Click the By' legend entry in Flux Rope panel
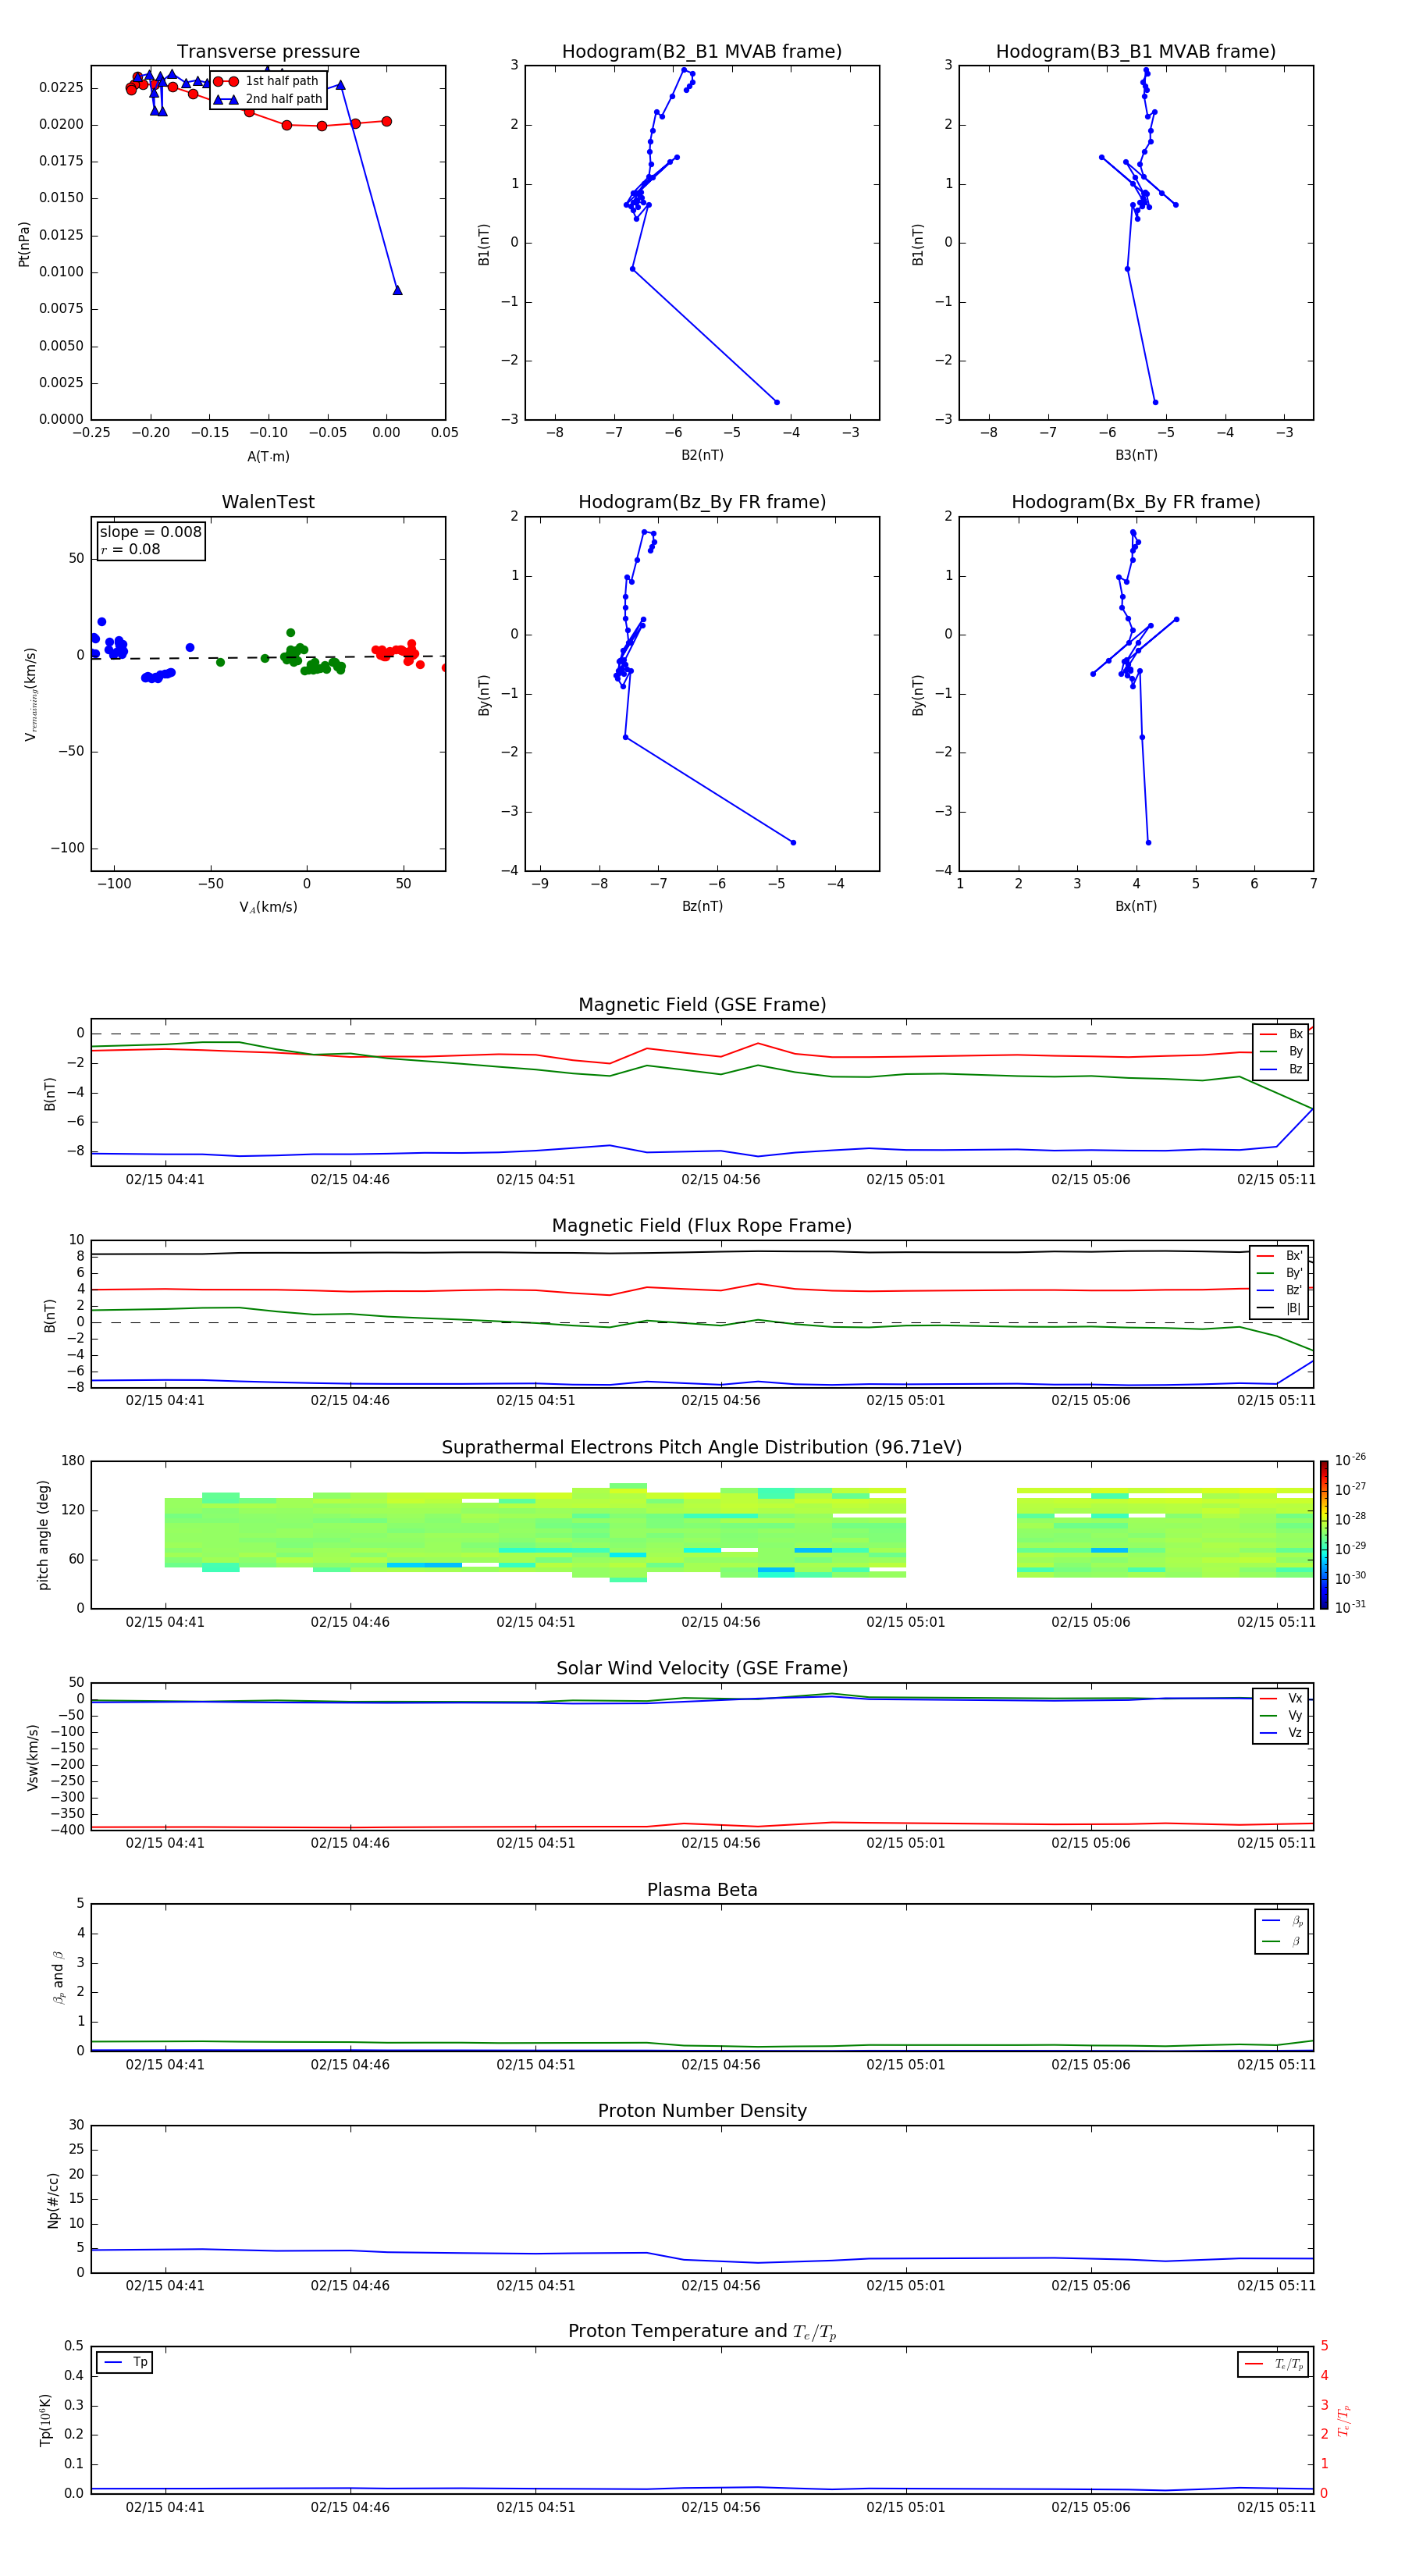Image resolution: width=1405 pixels, height=2576 pixels. tap(1279, 1273)
